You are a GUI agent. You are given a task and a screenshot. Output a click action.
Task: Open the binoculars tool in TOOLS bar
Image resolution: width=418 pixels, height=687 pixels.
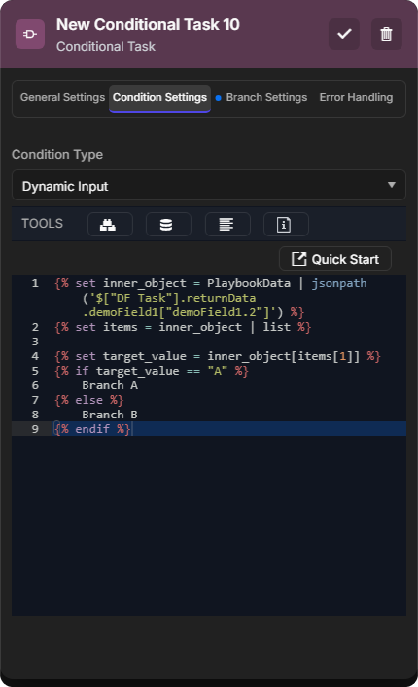[110, 225]
